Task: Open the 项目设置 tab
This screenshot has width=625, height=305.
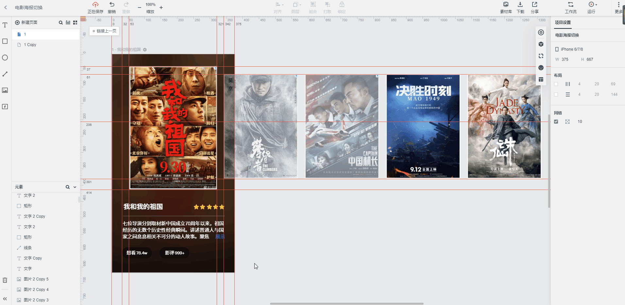Action: (x=563, y=23)
